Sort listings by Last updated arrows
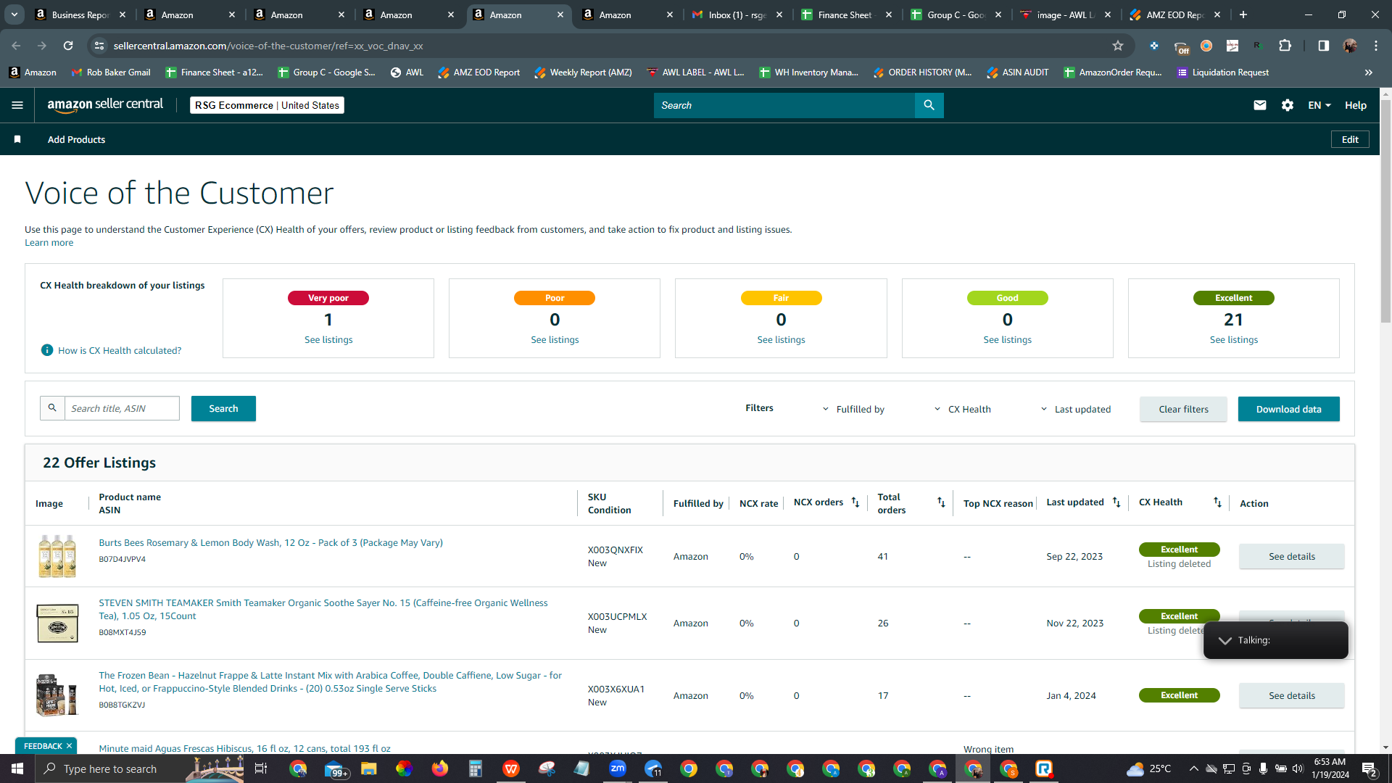The height and width of the screenshot is (783, 1392). [x=1116, y=502]
